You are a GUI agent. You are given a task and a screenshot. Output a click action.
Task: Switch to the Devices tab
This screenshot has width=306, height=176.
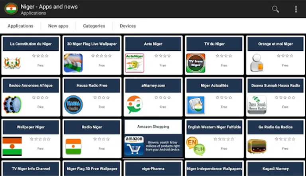tap(128, 26)
